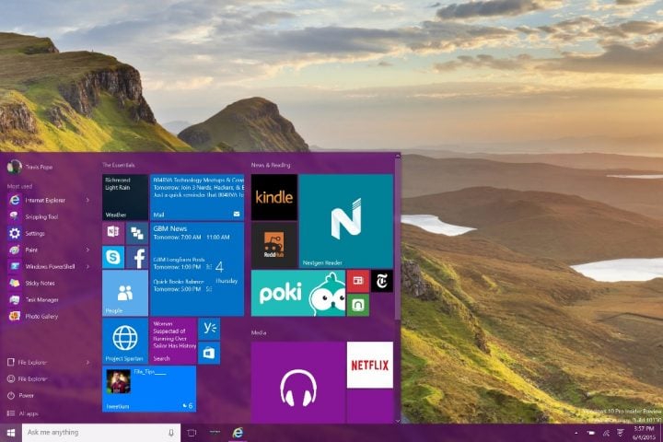The width and height of the screenshot is (663, 442).
Task: Open the Weather tile showing Light Rain
Action: [x=125, y=197]
